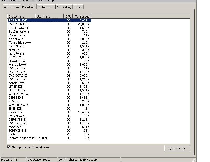Switch to the Applications tab
Screen dimensions: 210x162
pos(11,7)
